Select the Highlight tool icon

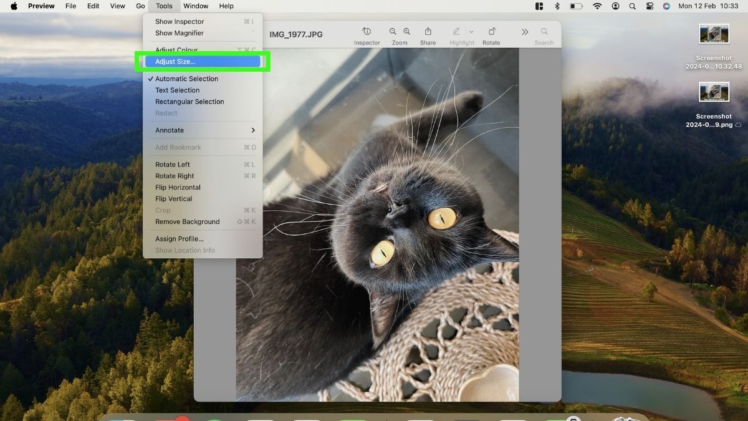[x=457, y=31]
